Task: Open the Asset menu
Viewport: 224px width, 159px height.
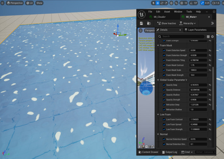Action: (167, 12)
